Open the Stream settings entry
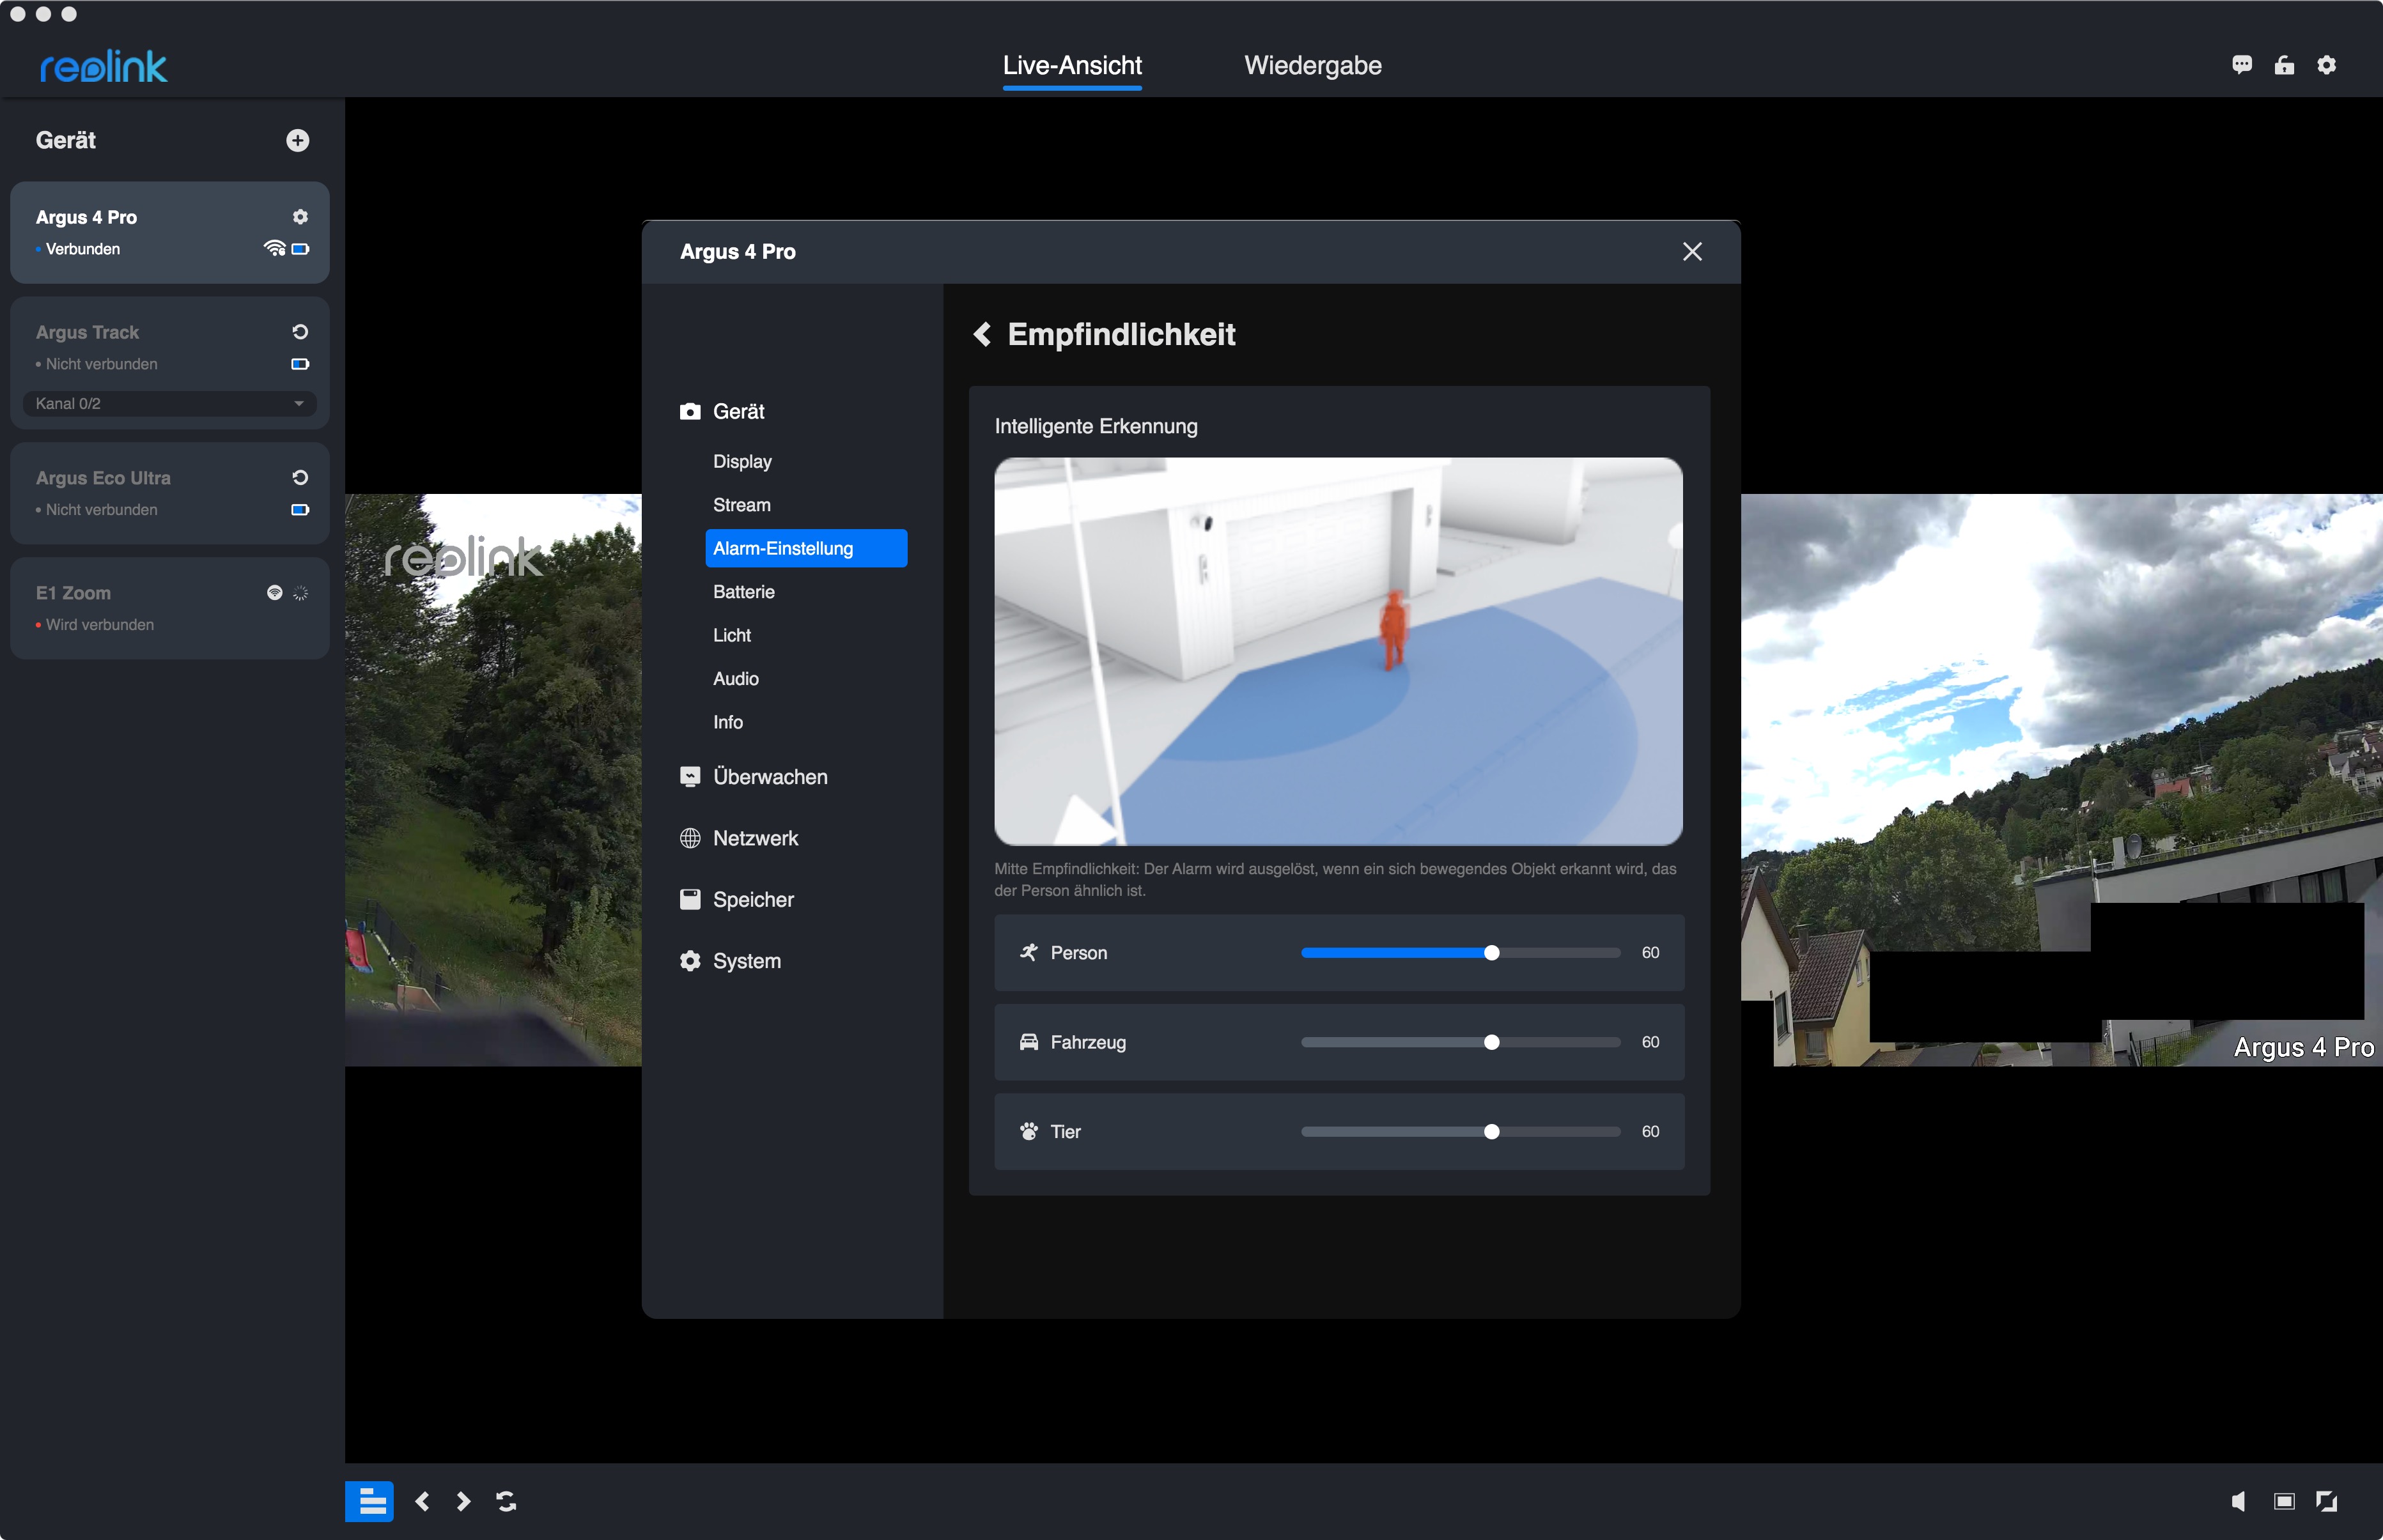This screenshot has height=1540, width=2383. [741, 505]
